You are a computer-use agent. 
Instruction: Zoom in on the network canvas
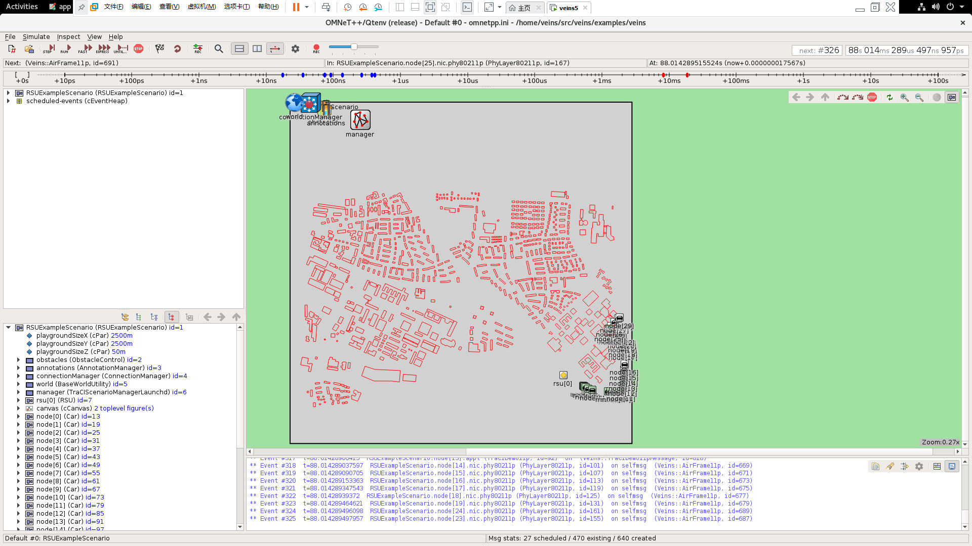point(904,98)
